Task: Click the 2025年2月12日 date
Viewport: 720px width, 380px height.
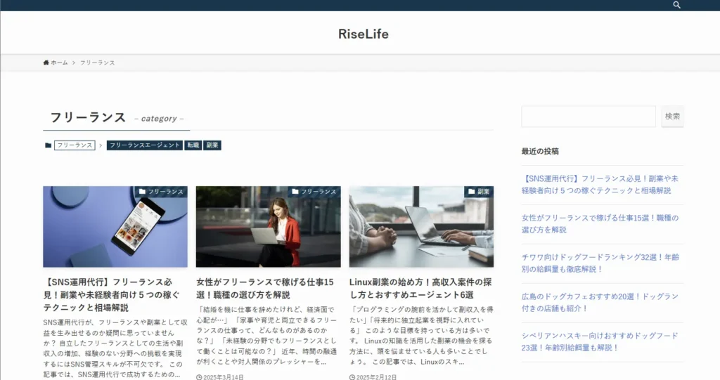Action: point(376,377)
